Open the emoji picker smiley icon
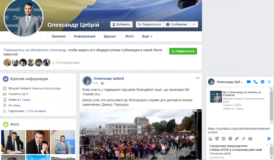Image resolution: width=274 pixels, height=160 pixels. 230,139
